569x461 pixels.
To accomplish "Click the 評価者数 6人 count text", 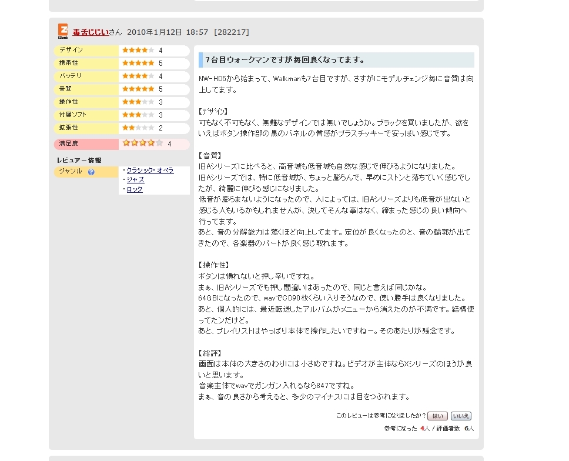I will (455, 429).
